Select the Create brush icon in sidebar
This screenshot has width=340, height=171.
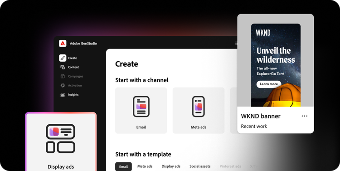tap(63, 58)
